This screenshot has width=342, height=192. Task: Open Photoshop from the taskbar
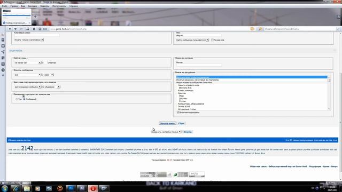71,188
